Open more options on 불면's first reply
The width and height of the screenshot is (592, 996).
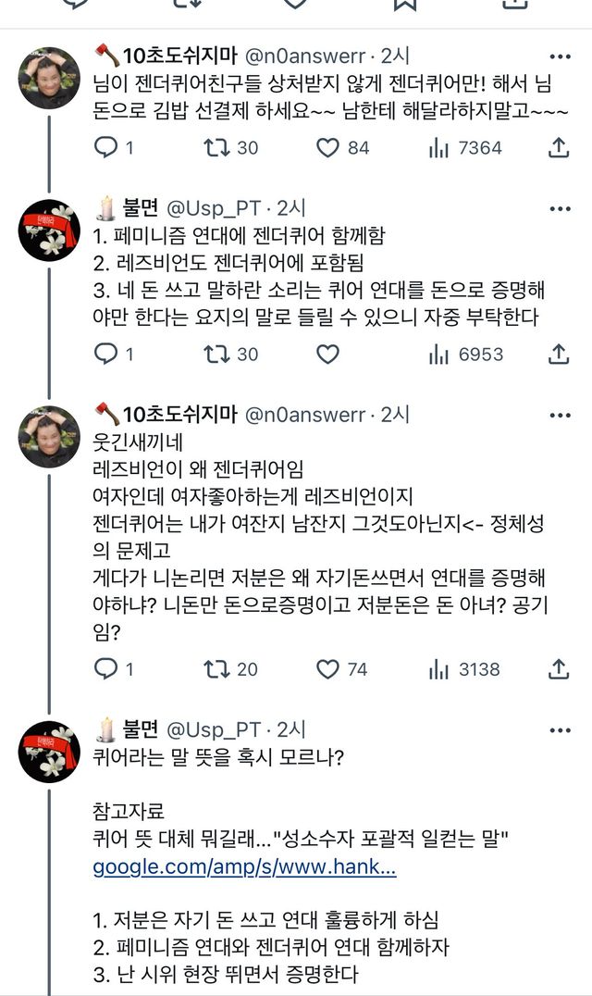(559, 205)
